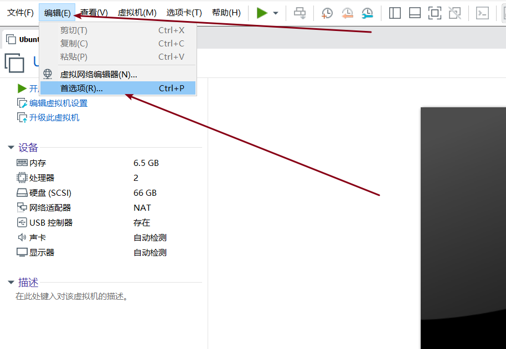Toggle the thumbnail bar toolbar icon
This screenshot has width=506, height=349.
tap(415, 13)
